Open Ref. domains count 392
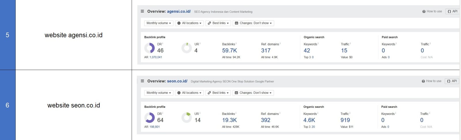The image size is (461, 140). coord(266,120)
